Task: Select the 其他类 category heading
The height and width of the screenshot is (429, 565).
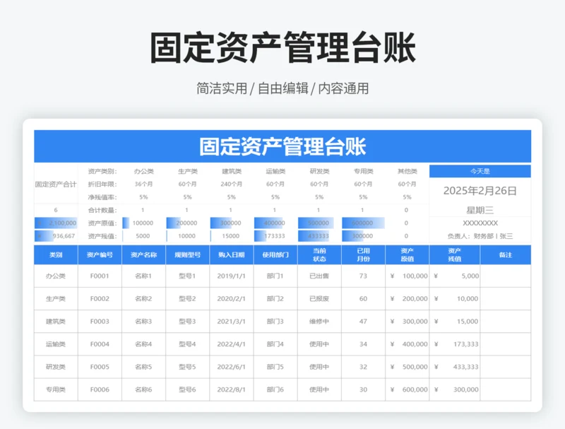Action: 408,171
